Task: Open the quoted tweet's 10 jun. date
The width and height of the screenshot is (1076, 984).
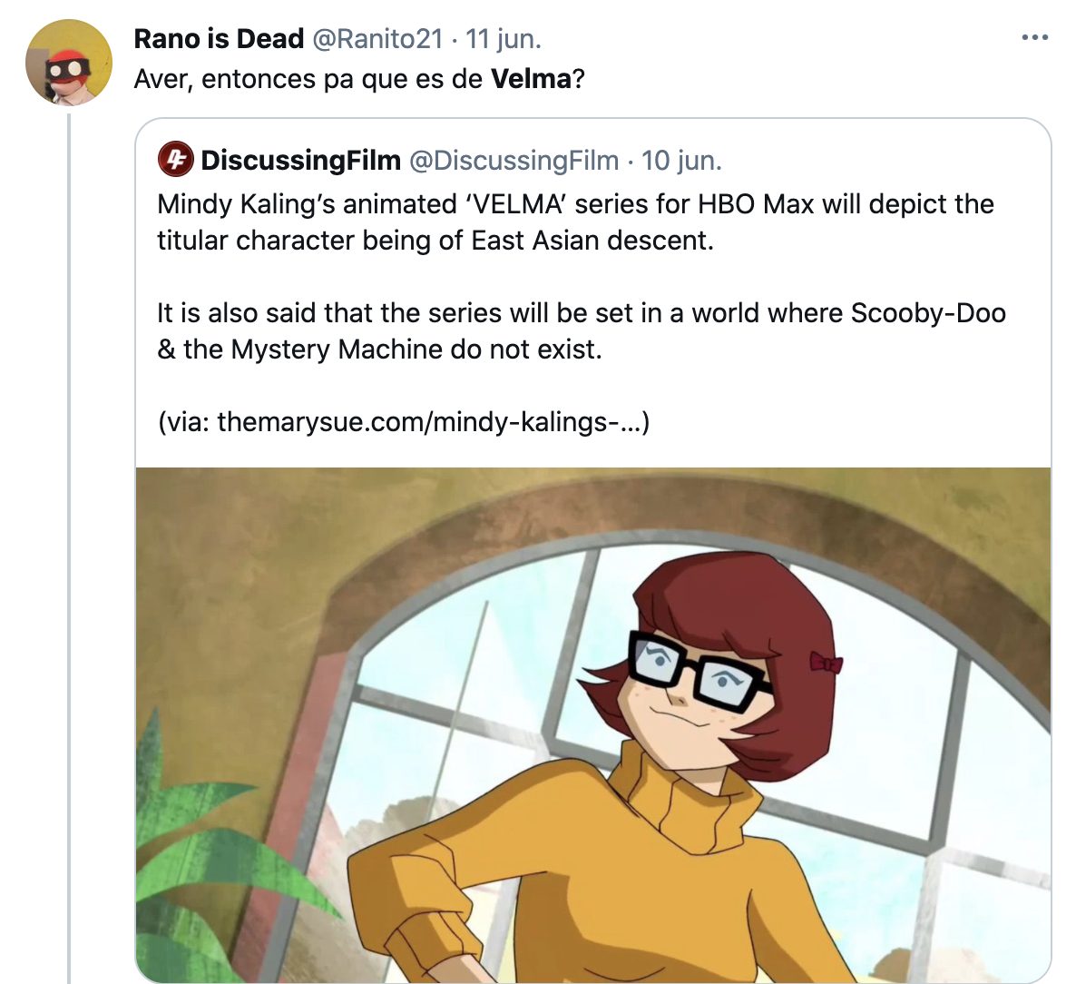Action: pos(681,161)
